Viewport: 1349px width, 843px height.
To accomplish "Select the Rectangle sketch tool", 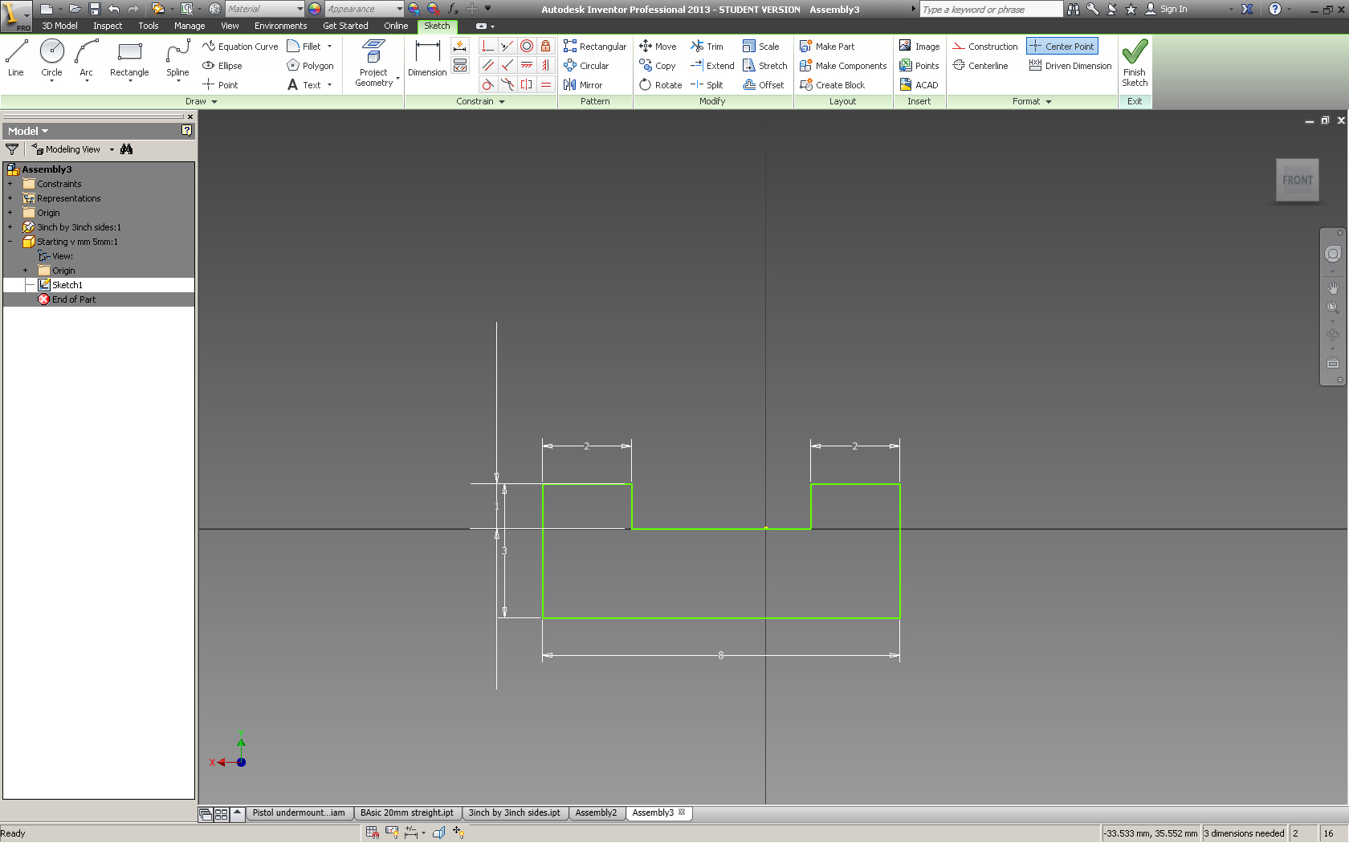I will point(129,59).
